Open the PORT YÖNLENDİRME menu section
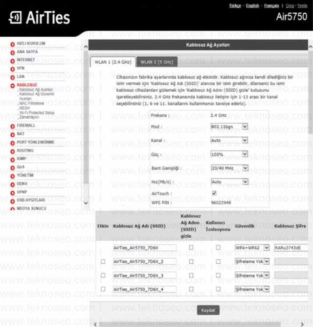Viewport: 313px width, 327px height. pos(35,142)
